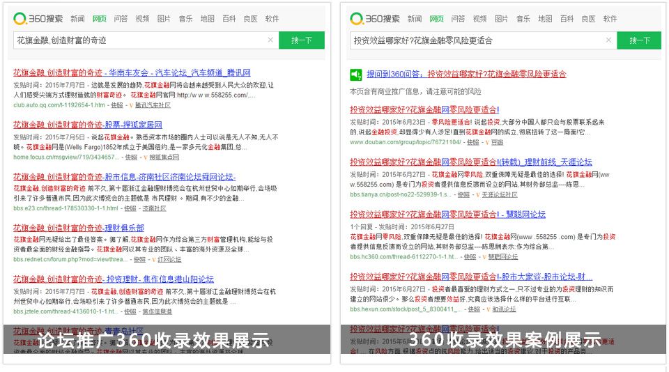Open 视频 tab on the 创造财富的奇迹 search page
This screenshot has height=372, width=669.
(142, 19)
